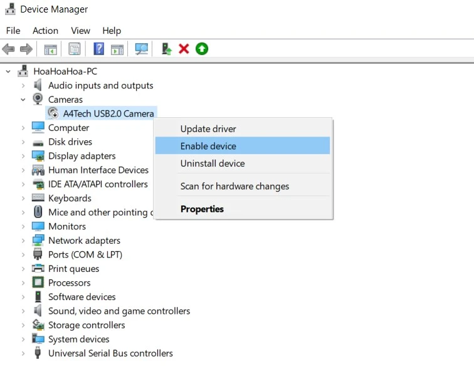
Task: Click Scan for hardware changes toolbar icon
Action: (142, 49)
